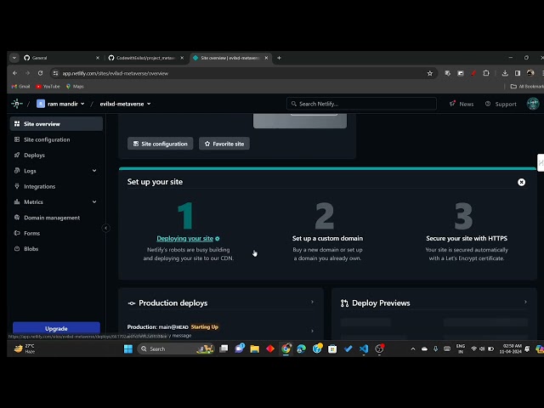Open the Support link
The image size is (544, 408).
coord(501,104)
